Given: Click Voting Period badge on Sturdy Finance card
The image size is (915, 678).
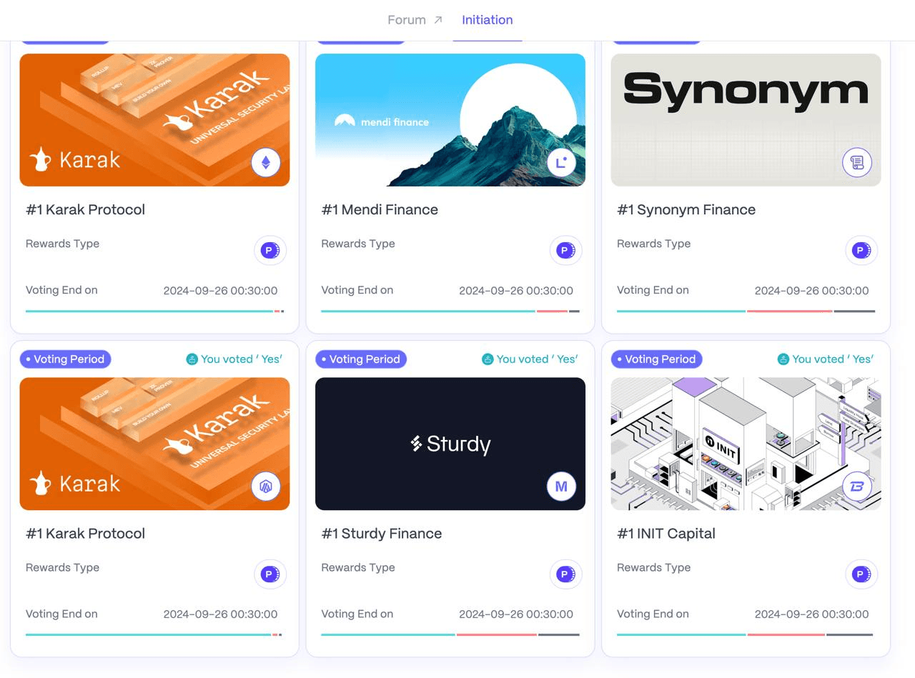Looking at the screenshot, I should click(361, 359).
